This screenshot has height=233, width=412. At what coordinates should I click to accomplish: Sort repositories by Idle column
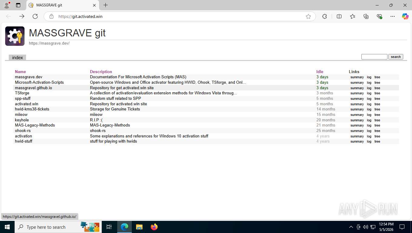(320, 72)
